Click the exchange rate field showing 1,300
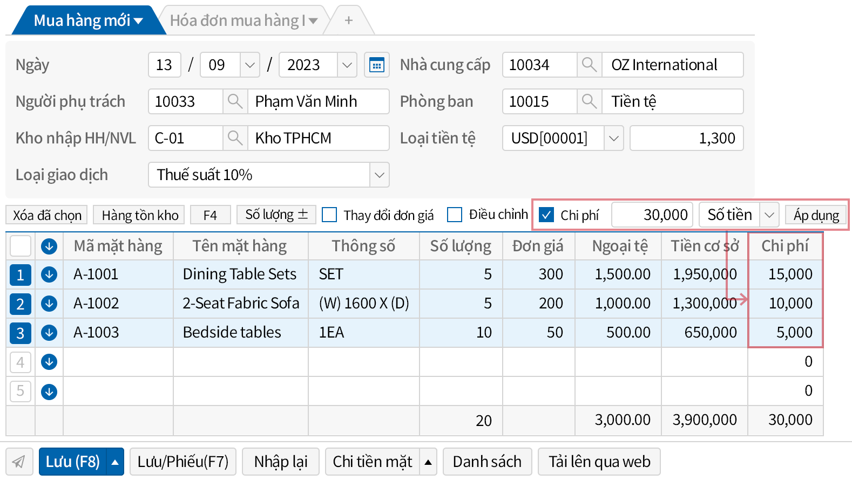Image resolution: width=852 pixels, height=481 pixels. (686, 139)
